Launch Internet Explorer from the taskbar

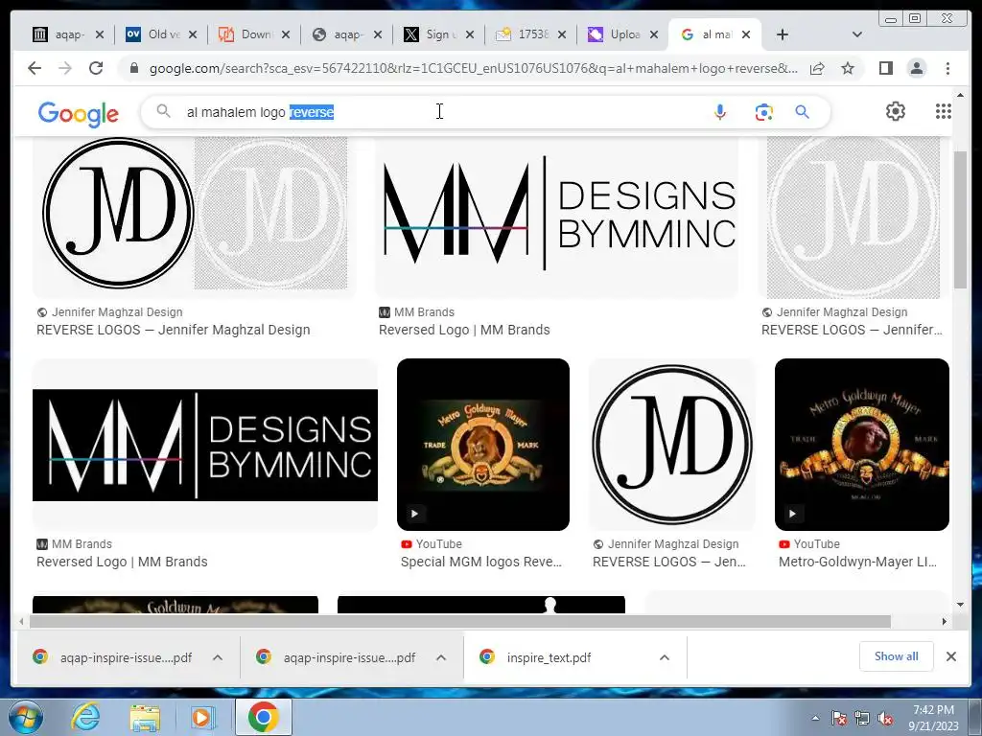pos(85,717)
